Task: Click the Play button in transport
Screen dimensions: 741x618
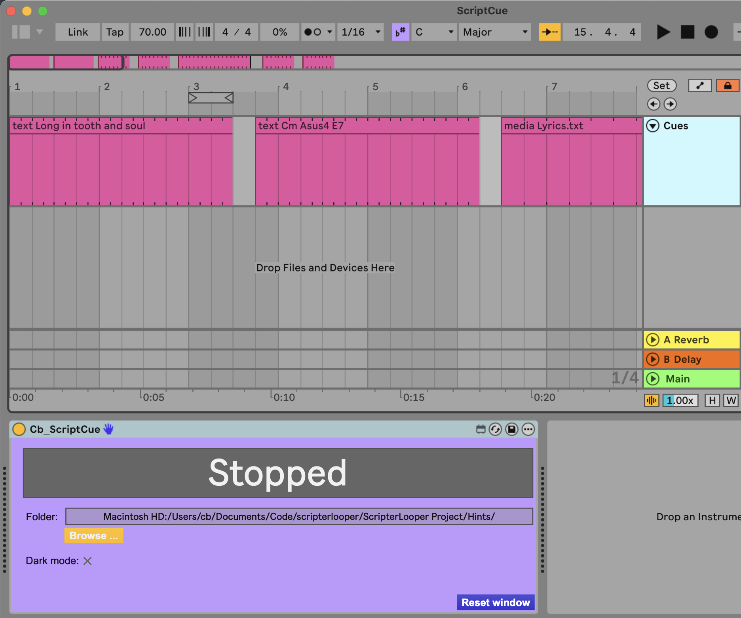Action: 663,32
